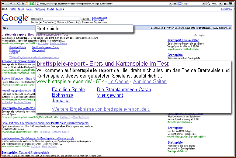Viewport: 236px width, 158px height.
Task: Go back with the browser back arrow
Action: 3,3
